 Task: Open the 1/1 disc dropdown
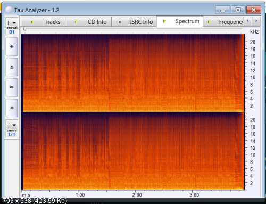[12, 125]
